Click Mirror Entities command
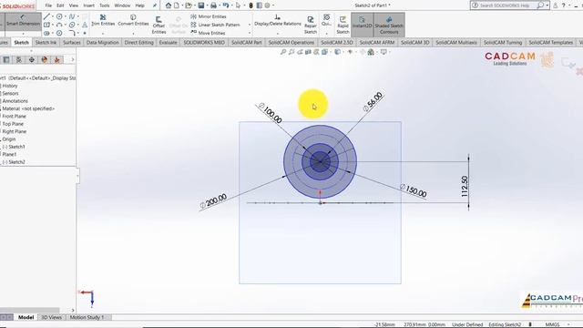Image resolution: width=583 pixels, height=328 pixels. [x=209, y=16]
